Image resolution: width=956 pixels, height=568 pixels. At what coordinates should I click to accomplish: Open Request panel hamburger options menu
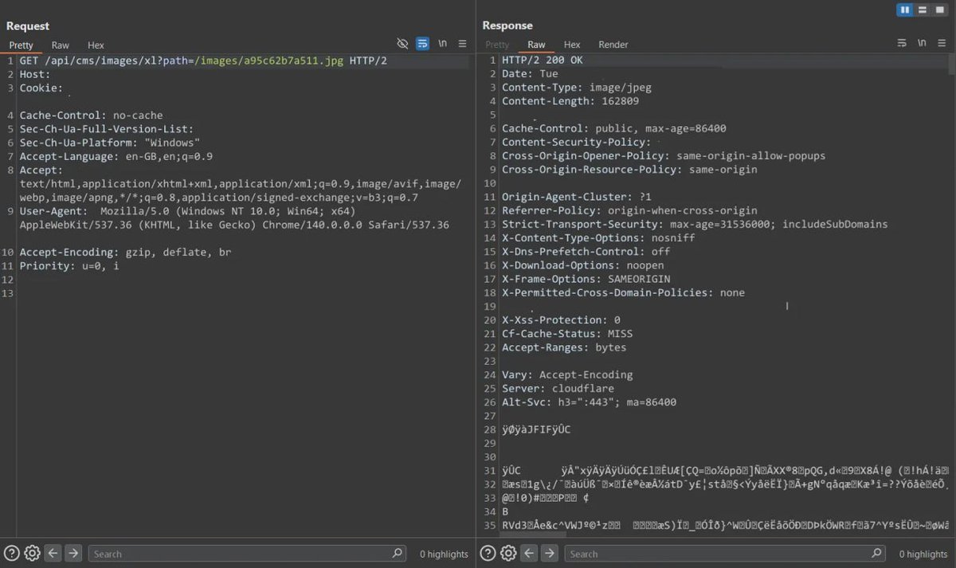pos(462,44)
